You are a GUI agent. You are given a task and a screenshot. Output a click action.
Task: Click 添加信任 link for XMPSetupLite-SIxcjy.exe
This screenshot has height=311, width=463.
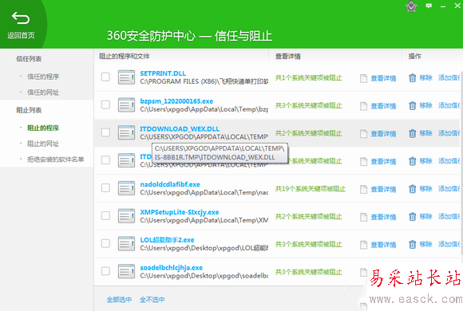(449, 216)
